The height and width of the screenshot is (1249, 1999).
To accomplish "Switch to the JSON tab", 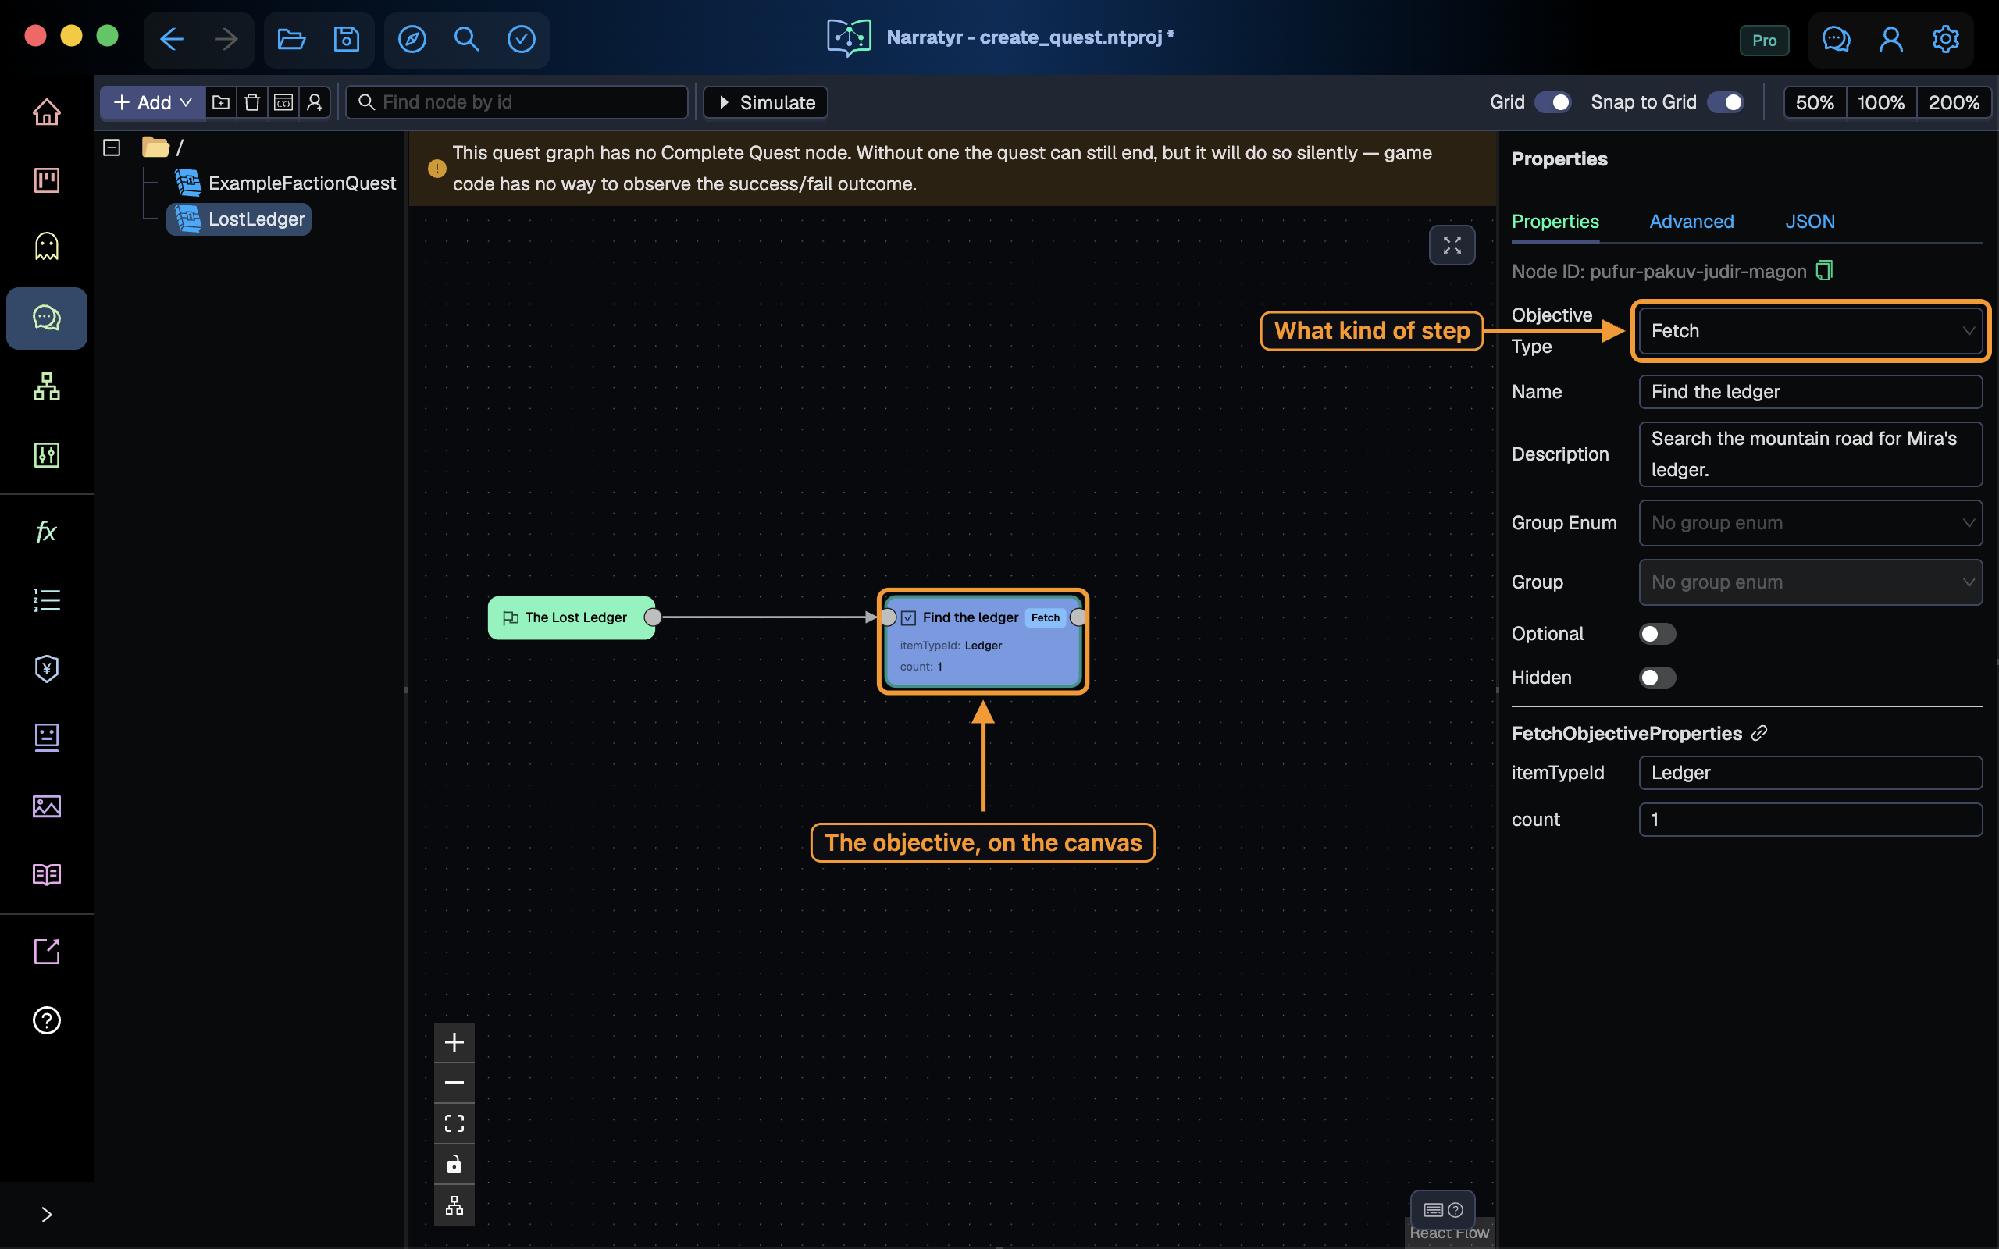I will pyautogui.click(x=1809, y=222).
